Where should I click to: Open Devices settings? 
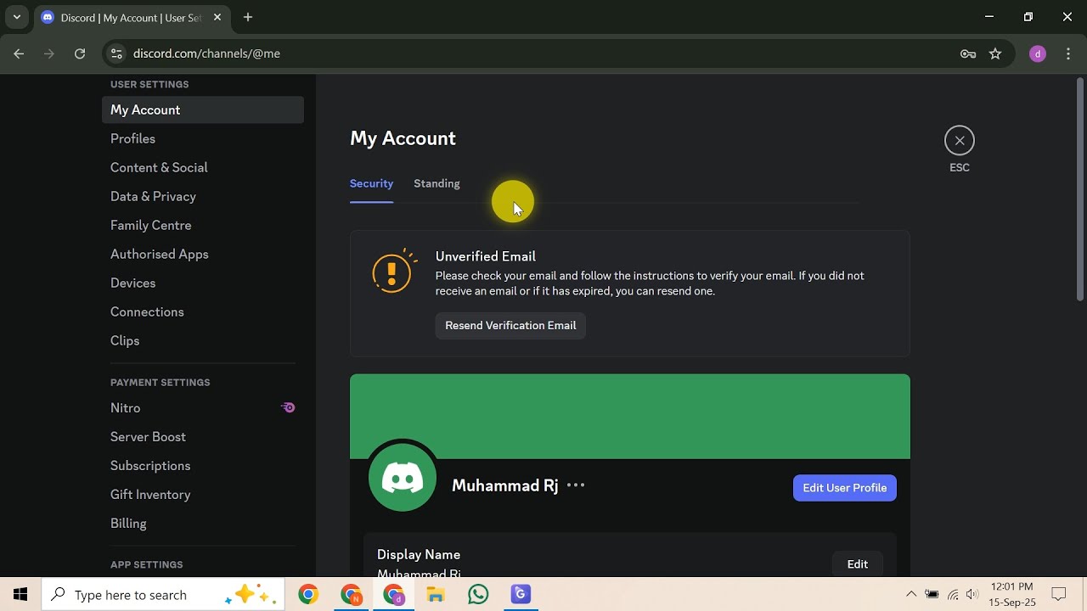tap(203, 283)
